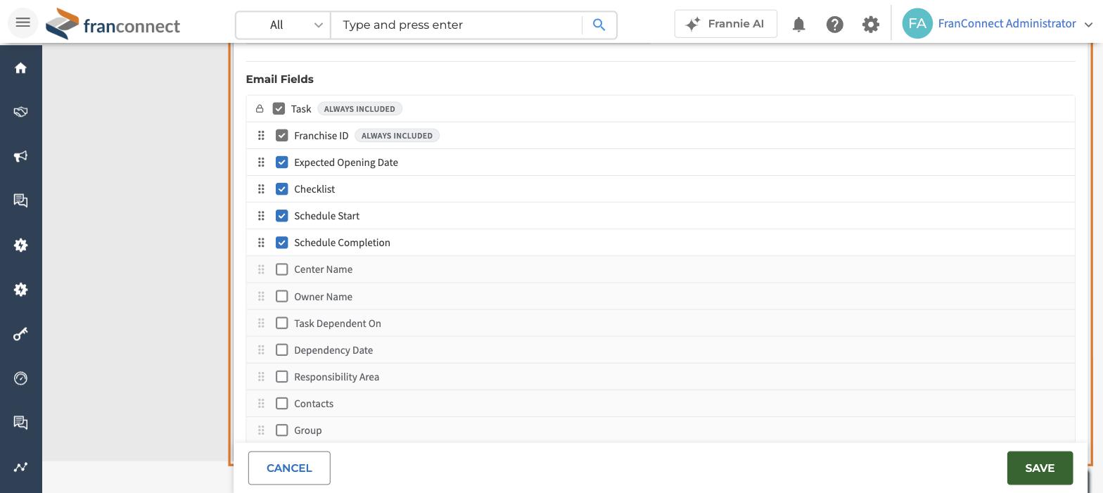The image size is (1103, 493).
Task: Uncheck the Checklist field
Action: coord(282,189)
